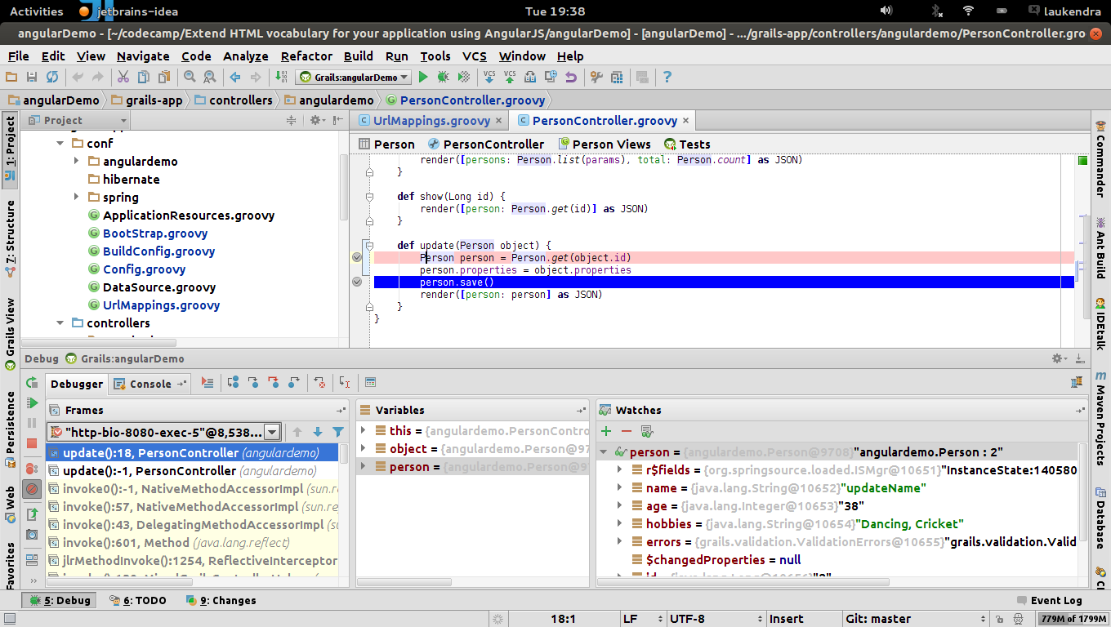Start debugging with the Debug bug icon

443,77
